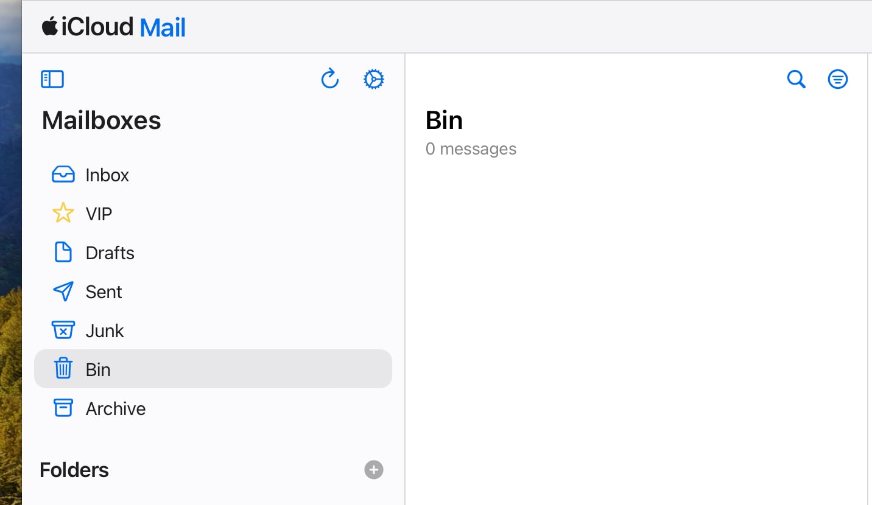Open the Drafts mailbox
The height and width of the screenshot is (505, 872).
(110, 253)
